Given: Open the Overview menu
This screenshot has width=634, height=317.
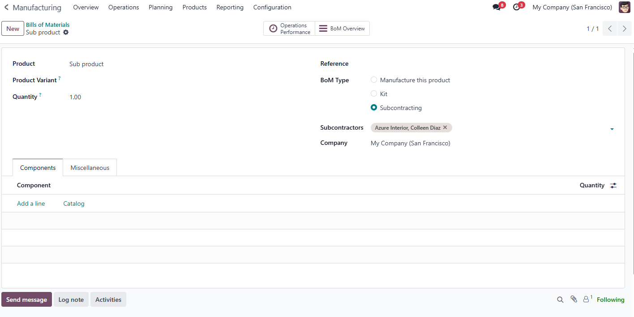Looking at the screenshot, I should click(x=86, y=7).
